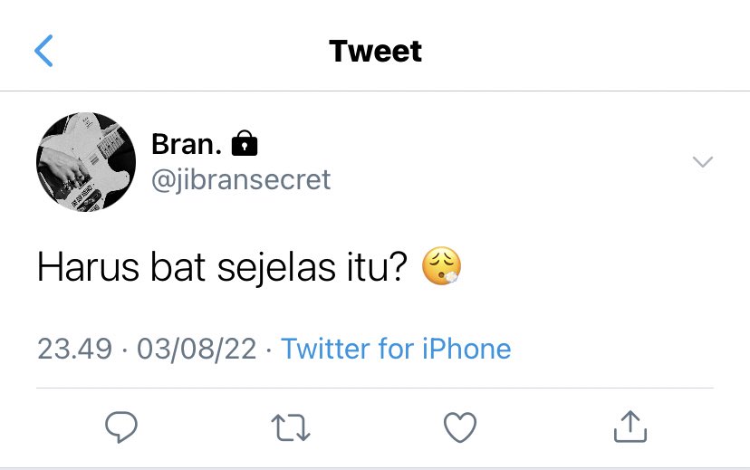Click the divider line below the timestamp row
Image resolution: width=750 pixels, height=470 pixels.
coord(375,388)
